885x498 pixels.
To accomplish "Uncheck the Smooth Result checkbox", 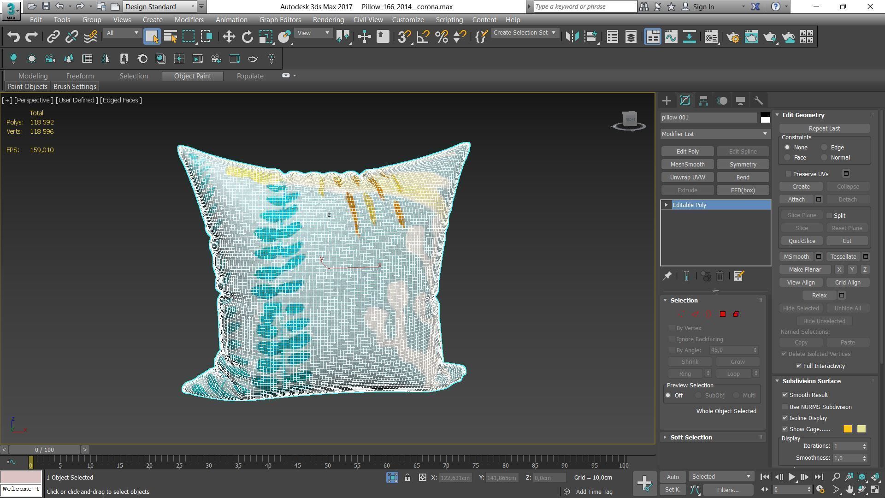I will pyautogui.click(x=785, y=395).
